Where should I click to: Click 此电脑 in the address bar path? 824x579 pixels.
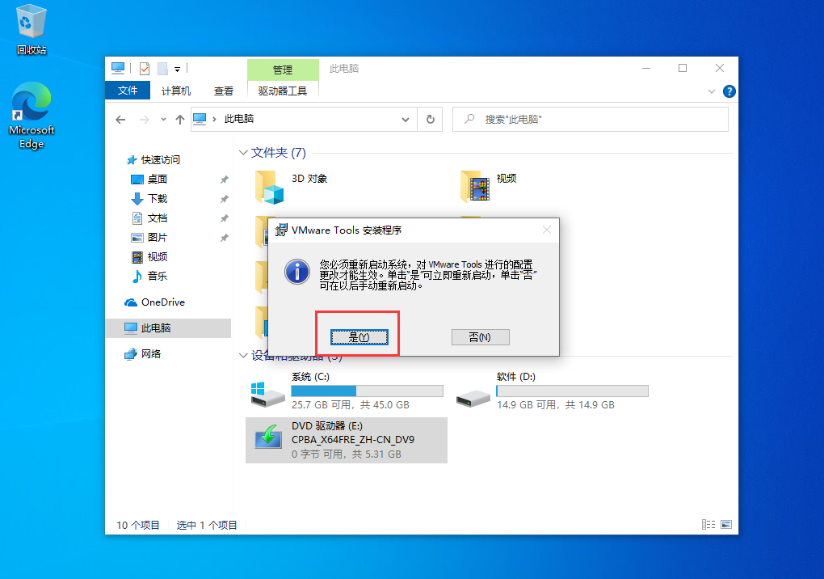(x=239, y=119)
